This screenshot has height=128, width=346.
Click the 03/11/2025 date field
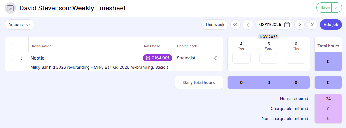[x=270, y=25]
